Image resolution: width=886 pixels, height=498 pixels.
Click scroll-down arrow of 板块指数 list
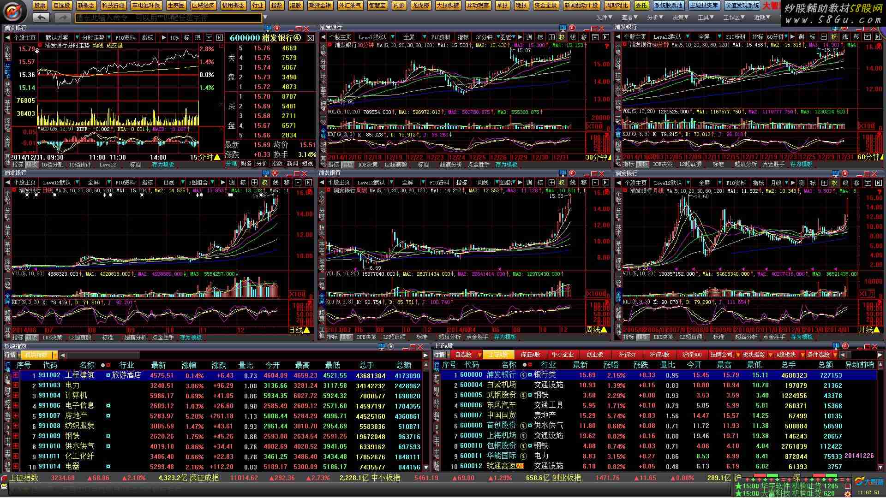click(x=426, y=467)
